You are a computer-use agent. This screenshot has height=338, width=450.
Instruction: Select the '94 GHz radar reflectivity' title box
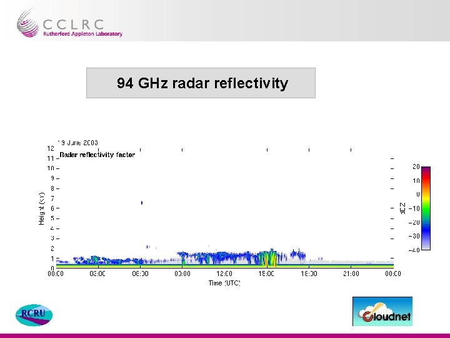point(201,83)
